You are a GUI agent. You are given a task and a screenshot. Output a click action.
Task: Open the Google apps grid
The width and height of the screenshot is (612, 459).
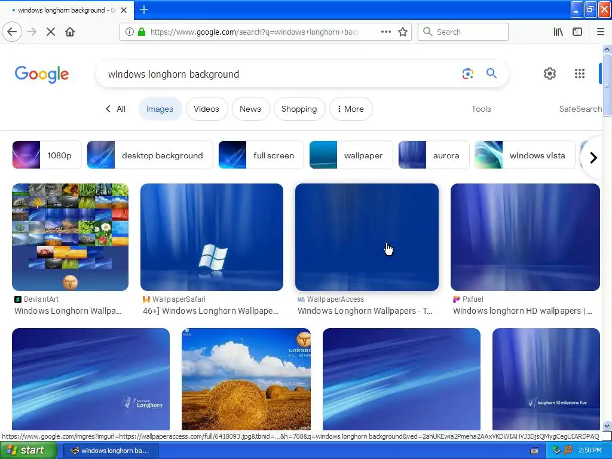(580, 74)
